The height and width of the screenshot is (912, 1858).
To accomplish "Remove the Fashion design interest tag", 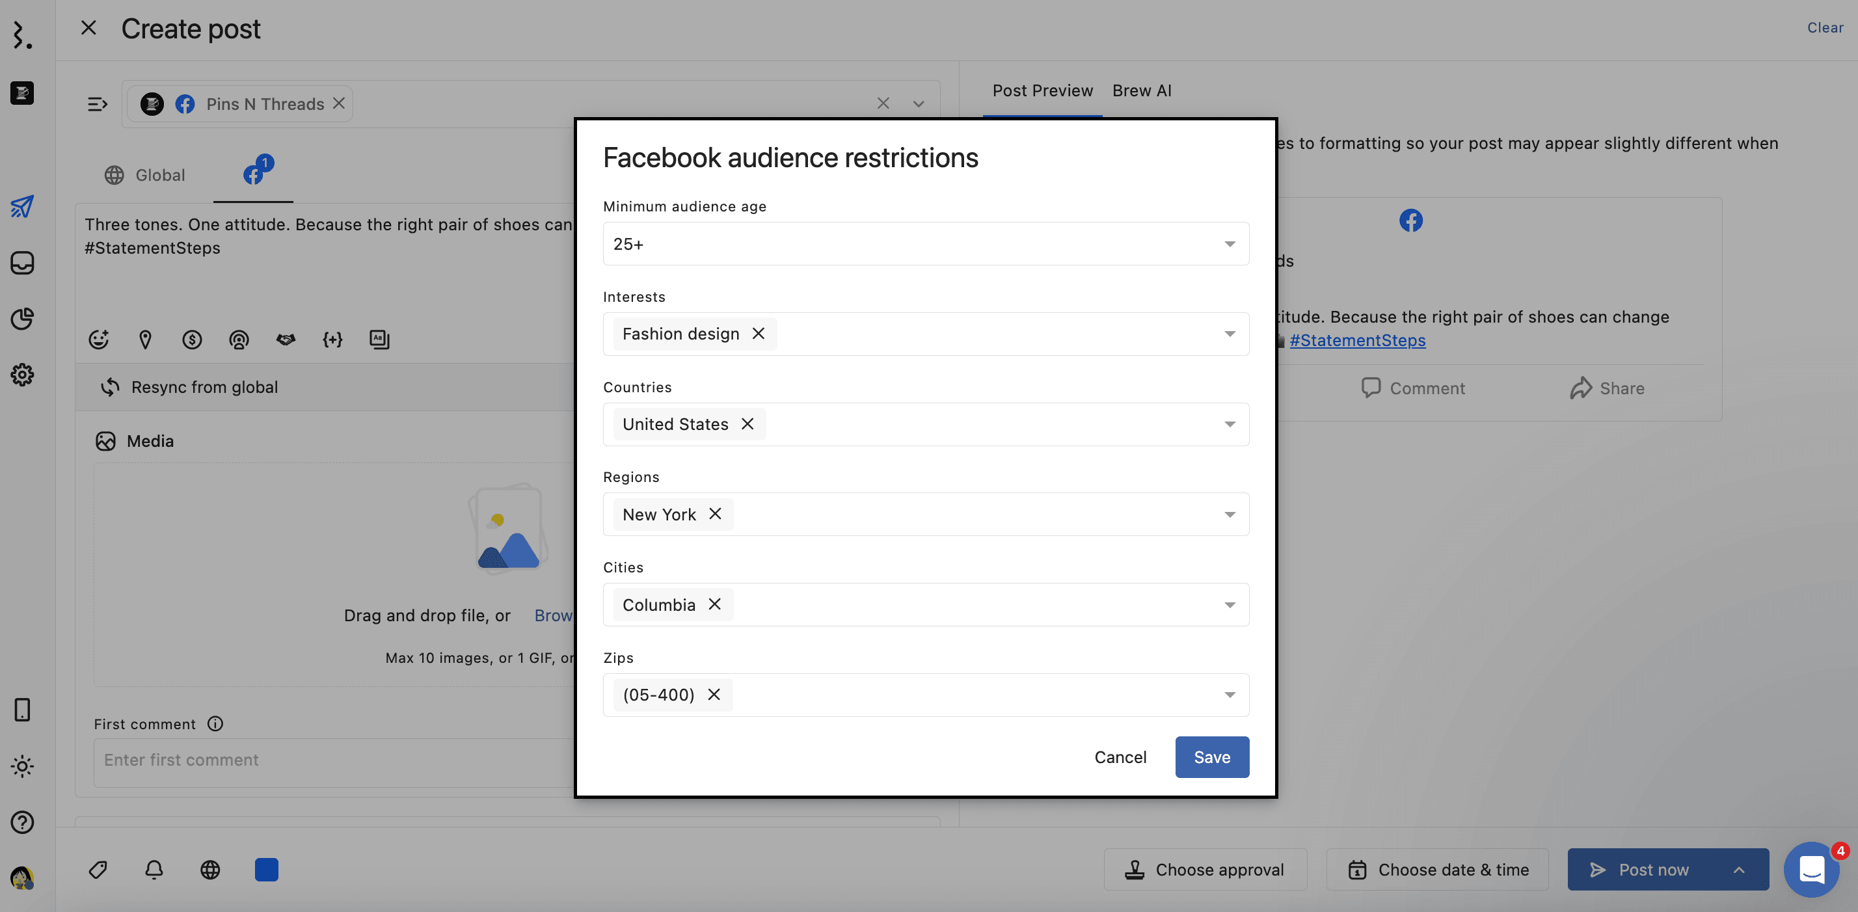I will [x=758, y=333].
